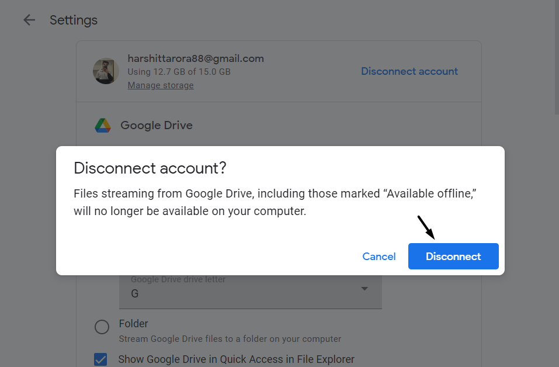Cancel the disconnect account dialog
Viewport: 559px width, 367px height.
379,257
